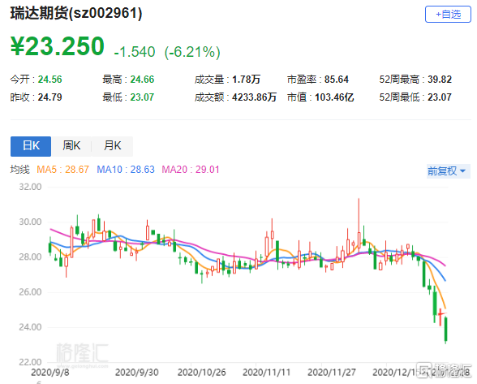477x384 pixels.
Task: Click 今开 value 24.56
Action: coord(50,80)
